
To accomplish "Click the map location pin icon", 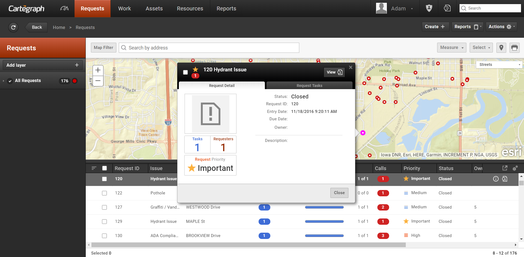I will (x=501, y=48).
